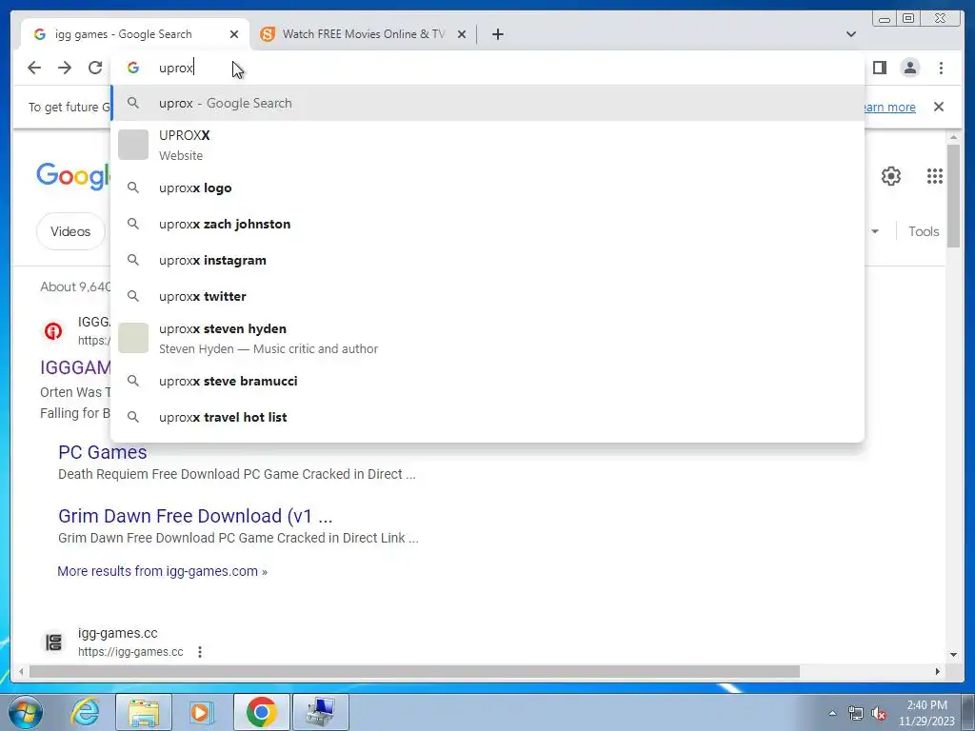The image size is (975, 731).
Task: Show hidden system tray icons
Action: pos(832,713)
